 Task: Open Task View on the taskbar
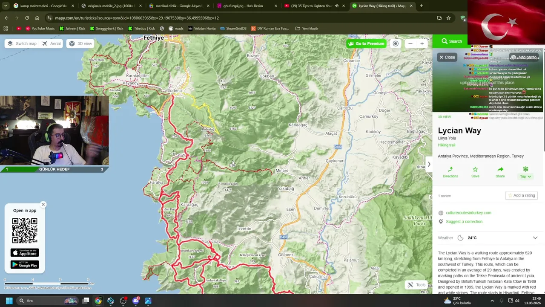point(86,301)
